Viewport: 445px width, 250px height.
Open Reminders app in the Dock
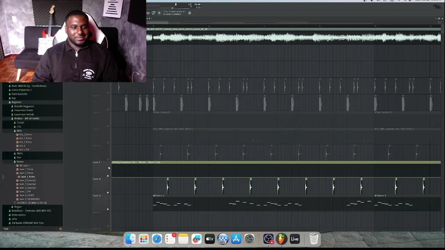point(170,239)
